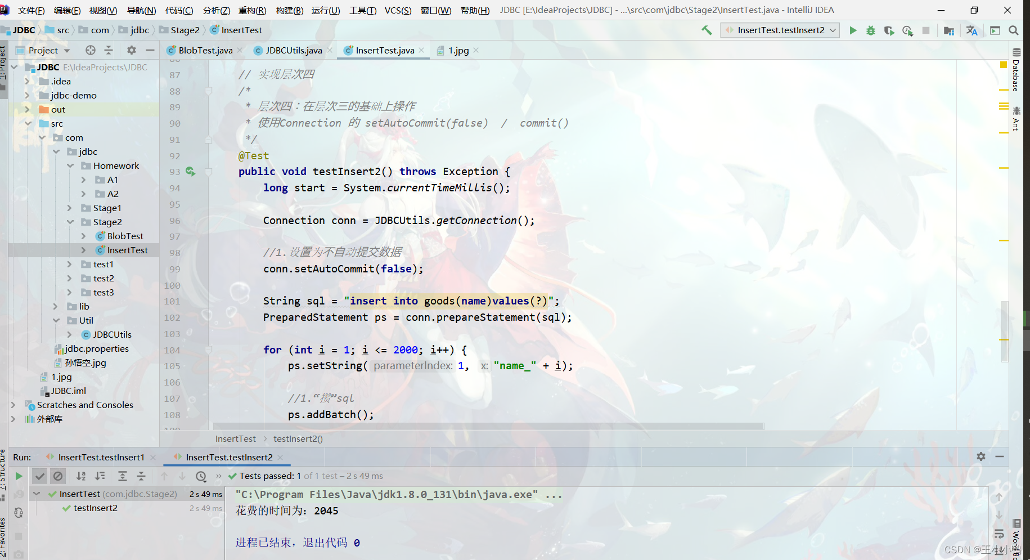The width and height of the screenshot is (1030, 560).
Task: Run with coverage shield icon
Action: (889, 30)
